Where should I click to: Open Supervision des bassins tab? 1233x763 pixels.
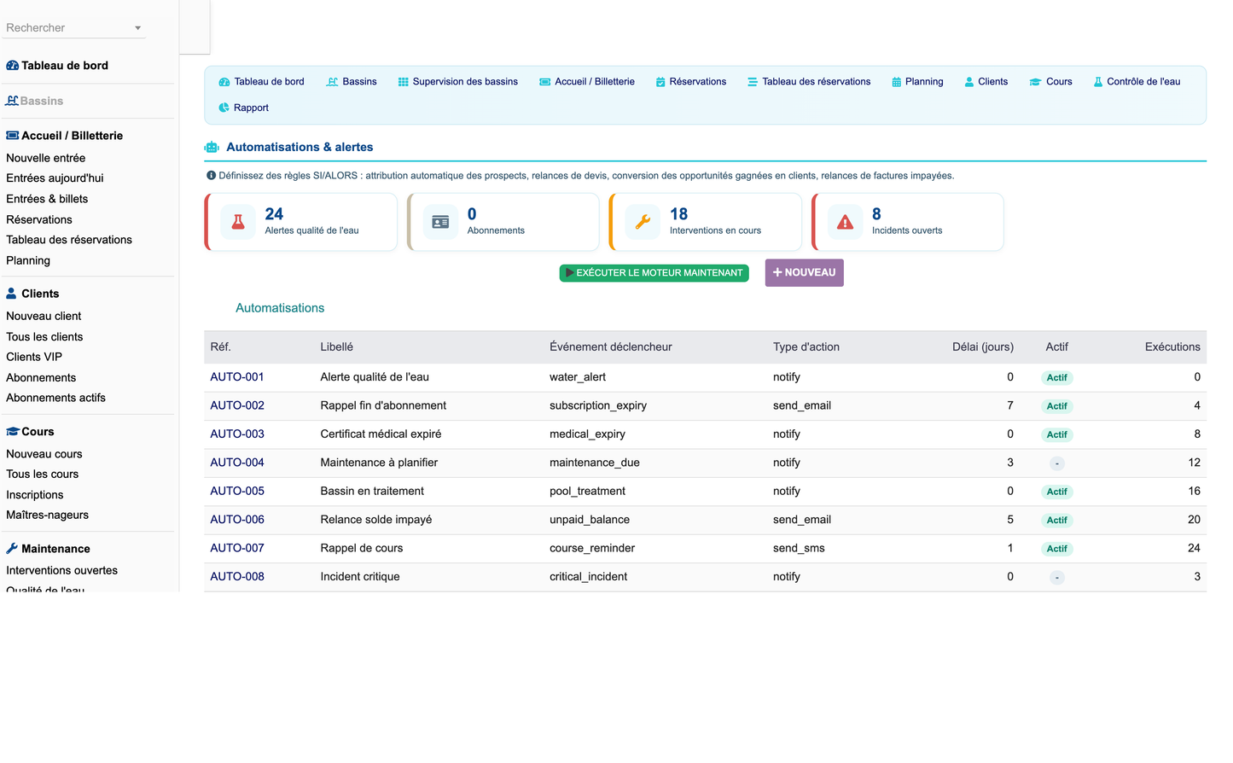tap(458, 82)
